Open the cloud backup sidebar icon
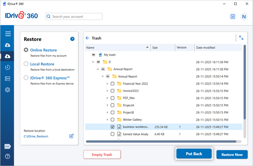This screenshot has height=166, width=253. coord(8,45)
